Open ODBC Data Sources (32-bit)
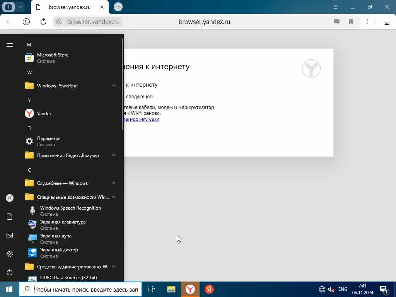Image resolution: width=396 pixels, height=297 pixels. (70, 278)
